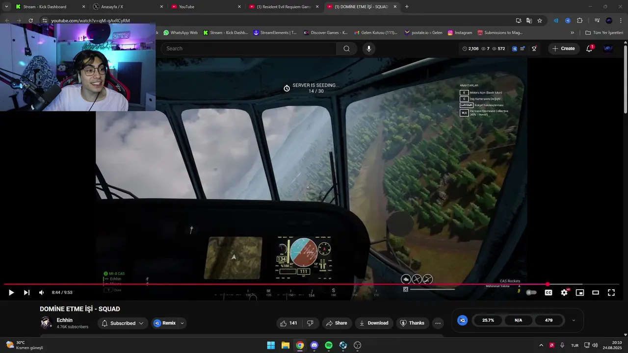Open the Chrome extensions puzzle icon
The height and width of the screenshot is (353, 628).
[580, 21]
